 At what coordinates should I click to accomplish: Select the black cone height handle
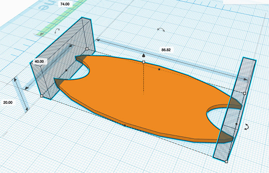143,56
